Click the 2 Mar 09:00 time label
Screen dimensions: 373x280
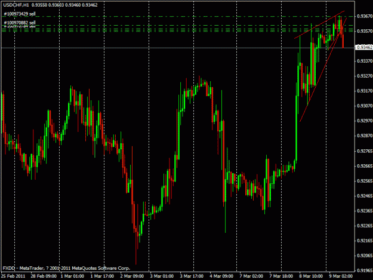point(132,276)
